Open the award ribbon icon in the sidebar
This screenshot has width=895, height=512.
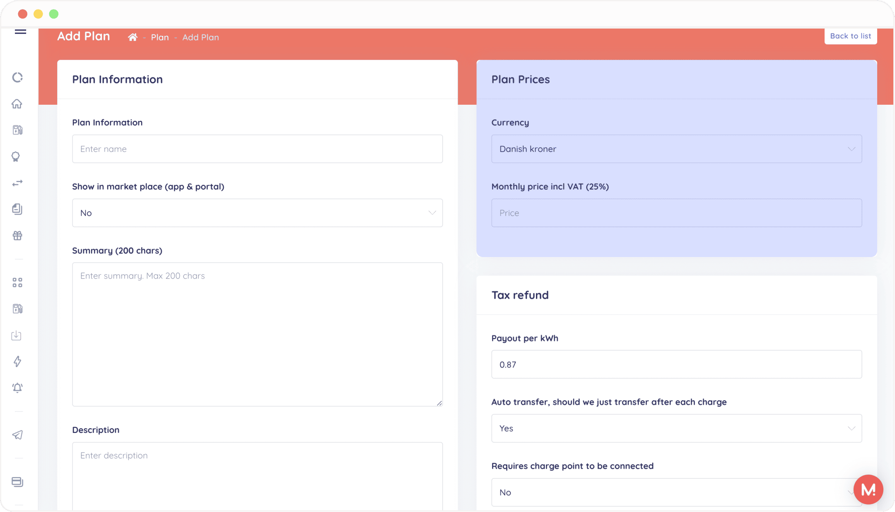tap(16, 156)
